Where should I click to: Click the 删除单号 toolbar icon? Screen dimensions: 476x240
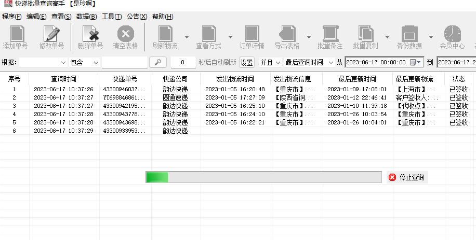pos(90,33)
